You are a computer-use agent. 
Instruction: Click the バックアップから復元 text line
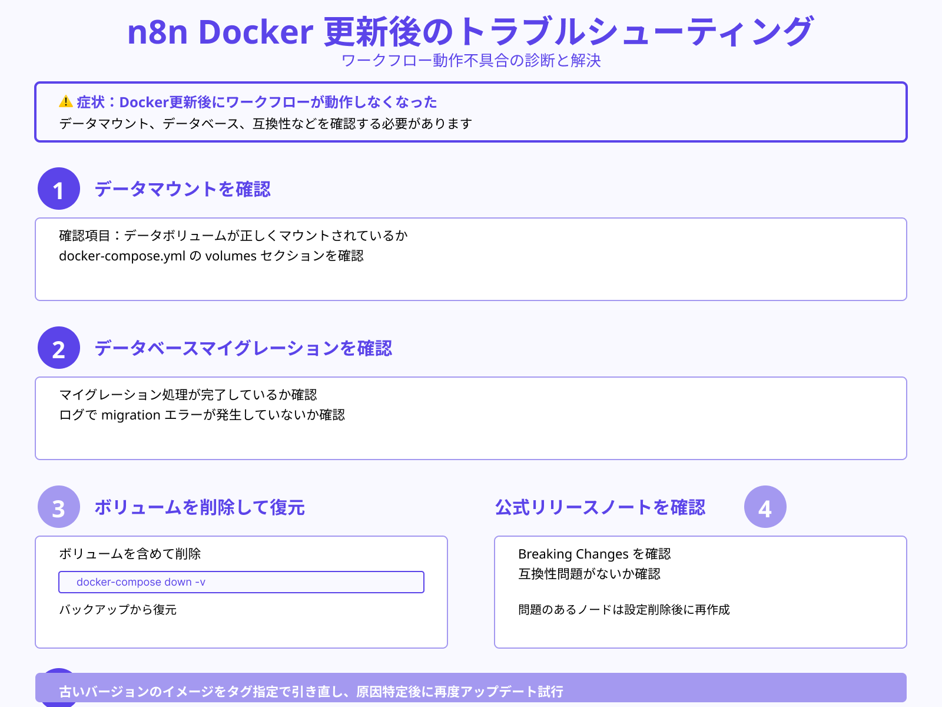[x=117, y=610]
